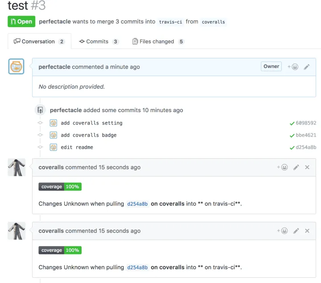This screenshot has height=283, width=321.
Task: Open commit 'add coveralls setting'
Action: coord(91,123)
